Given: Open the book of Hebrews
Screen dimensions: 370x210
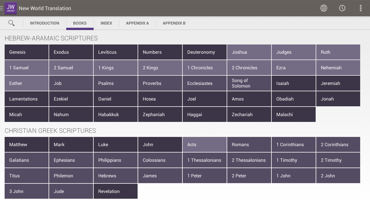Looking at the screenshot, I should 116,176.
